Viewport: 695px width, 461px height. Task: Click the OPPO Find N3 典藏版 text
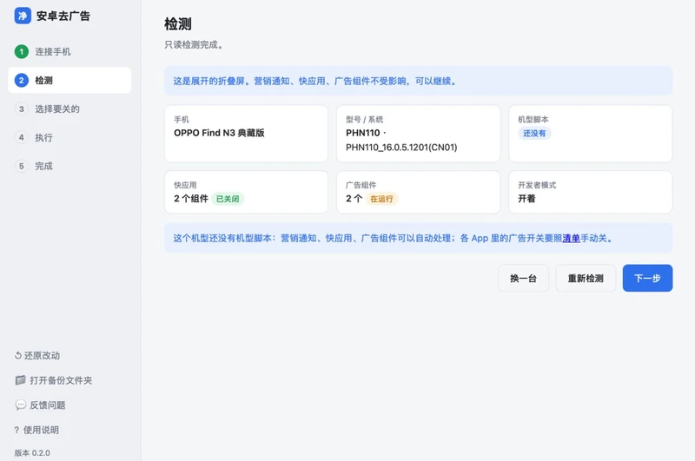219,133
